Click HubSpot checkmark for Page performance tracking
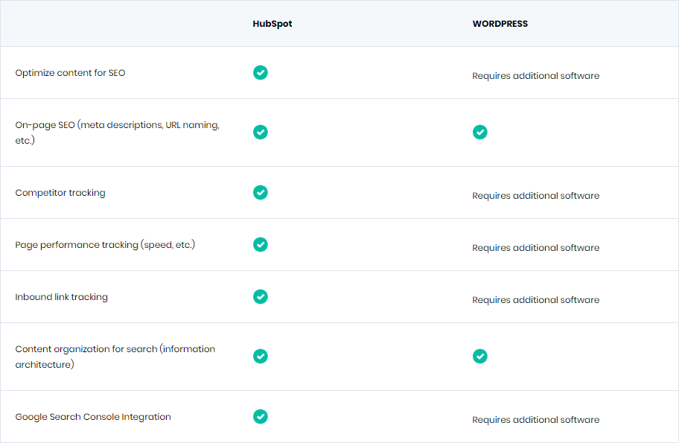Screen dimensions: 679x443 point(261,245)
